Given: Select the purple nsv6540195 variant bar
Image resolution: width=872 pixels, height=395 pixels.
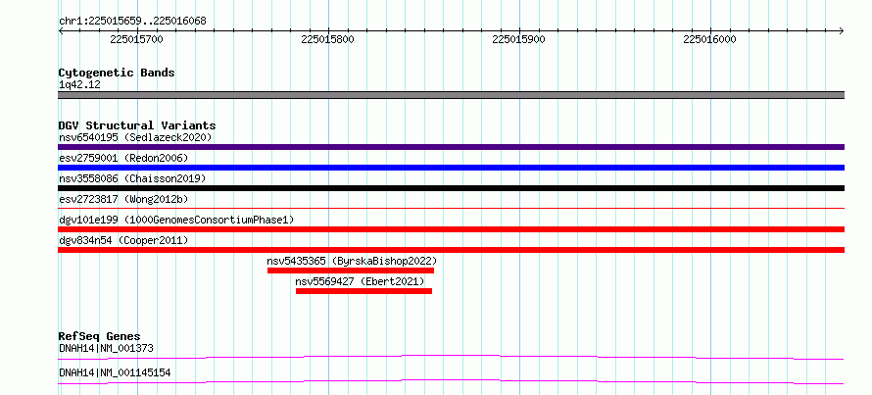Looking at the screenshot, I should [451, 147].
